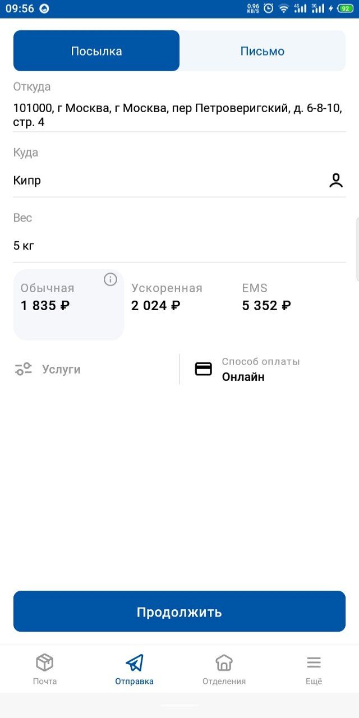Tap the payment card icon
Image resolution: width=359 pixels, height=718 pixels.
pyautogui.click(x=203, y=369)
